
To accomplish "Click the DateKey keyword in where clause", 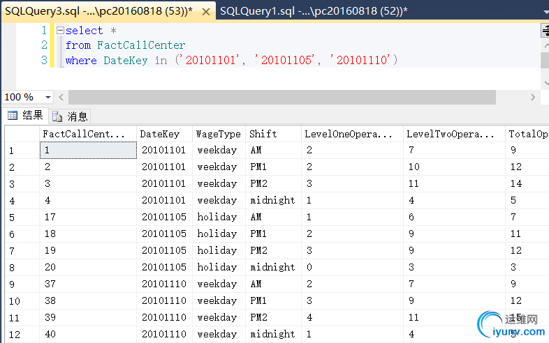I will click(125, 60).
